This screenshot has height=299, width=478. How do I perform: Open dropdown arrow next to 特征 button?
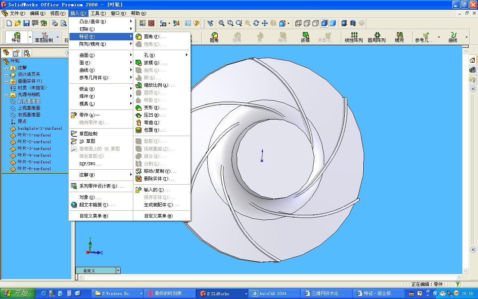(x=30, y=37)
